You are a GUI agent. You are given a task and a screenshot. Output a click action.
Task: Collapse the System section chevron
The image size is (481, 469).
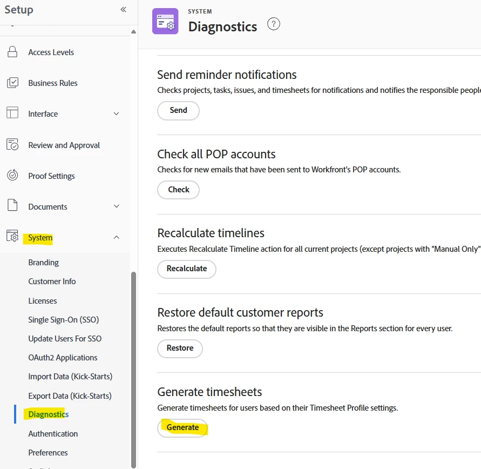(x=116, y=237)
